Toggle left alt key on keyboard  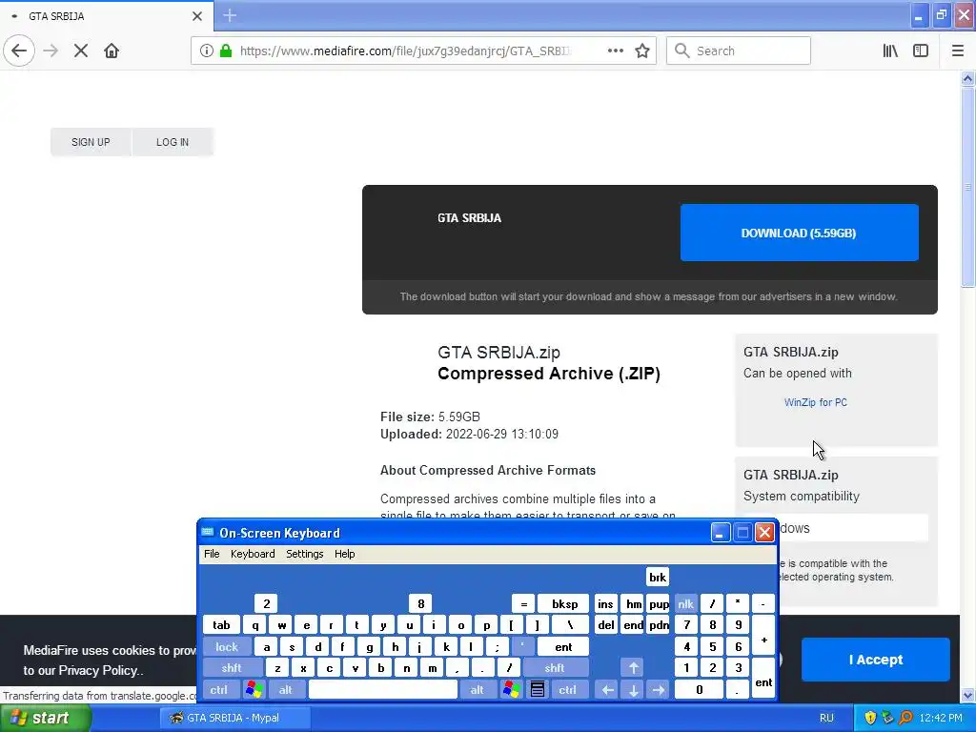(x=286, y=690)
